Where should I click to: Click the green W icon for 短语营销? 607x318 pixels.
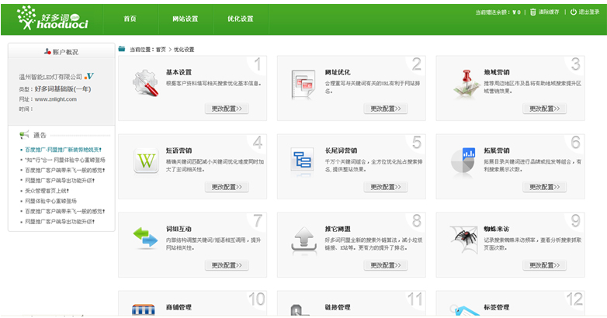click(145, 161)
